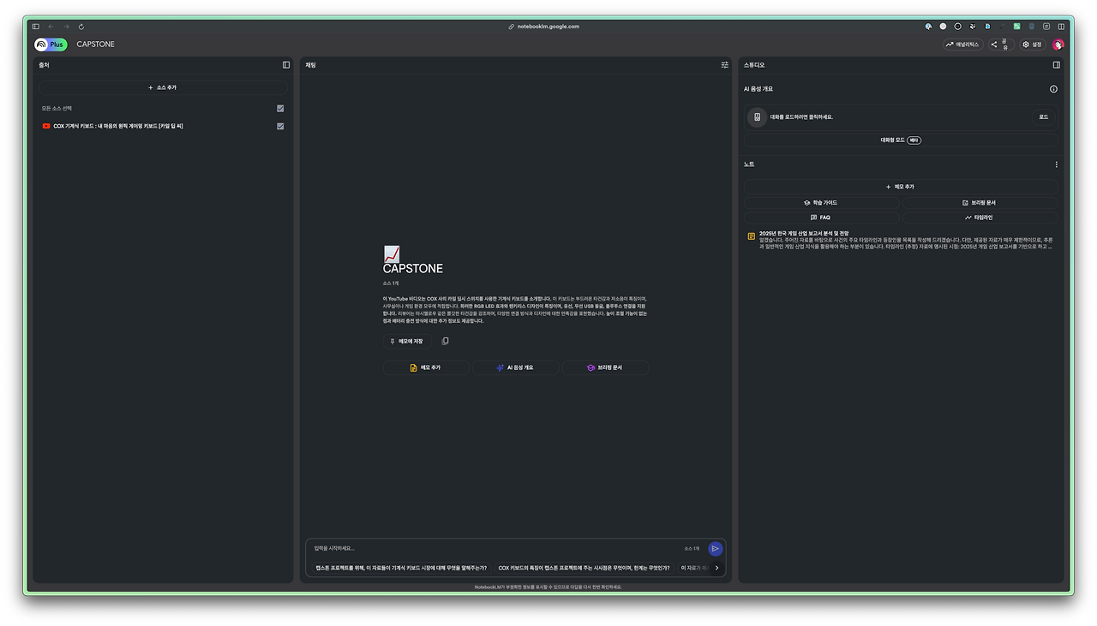Show more suggested questions arrow
This screenshot has width=1097, height=626.
tap(717, 568)
